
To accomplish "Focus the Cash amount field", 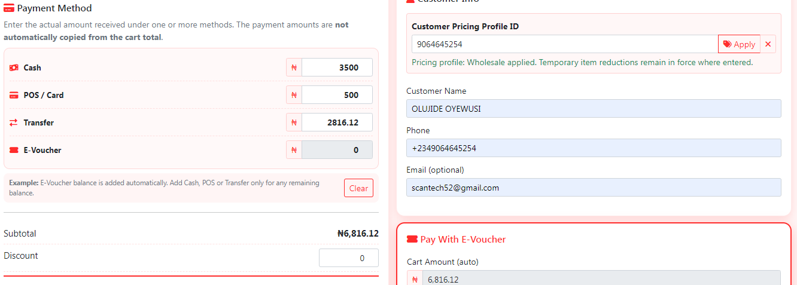I will [337, 68].
